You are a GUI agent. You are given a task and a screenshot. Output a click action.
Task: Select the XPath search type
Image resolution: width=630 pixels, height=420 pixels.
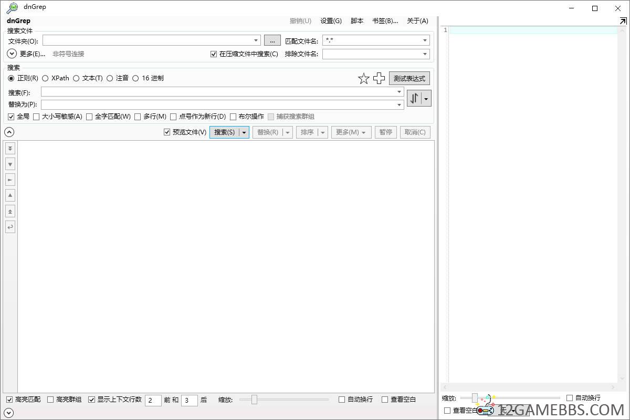[45, 78]
